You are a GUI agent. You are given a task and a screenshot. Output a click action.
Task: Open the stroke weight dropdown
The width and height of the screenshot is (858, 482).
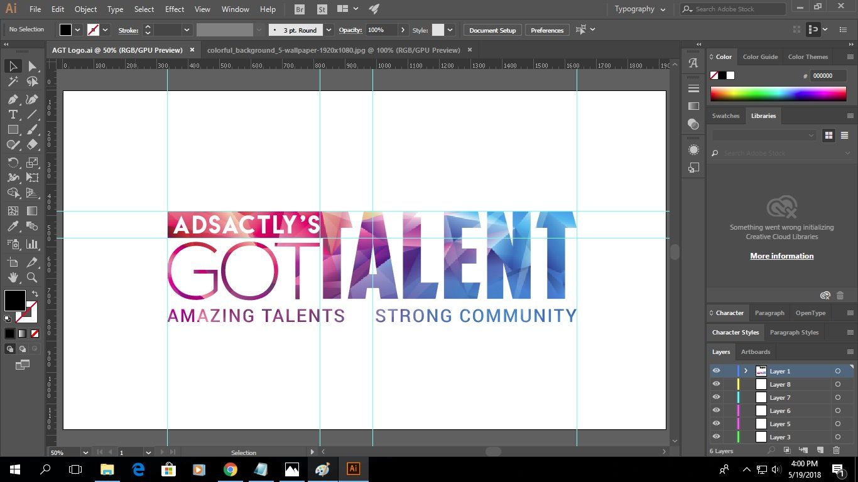tap(187, 29)
